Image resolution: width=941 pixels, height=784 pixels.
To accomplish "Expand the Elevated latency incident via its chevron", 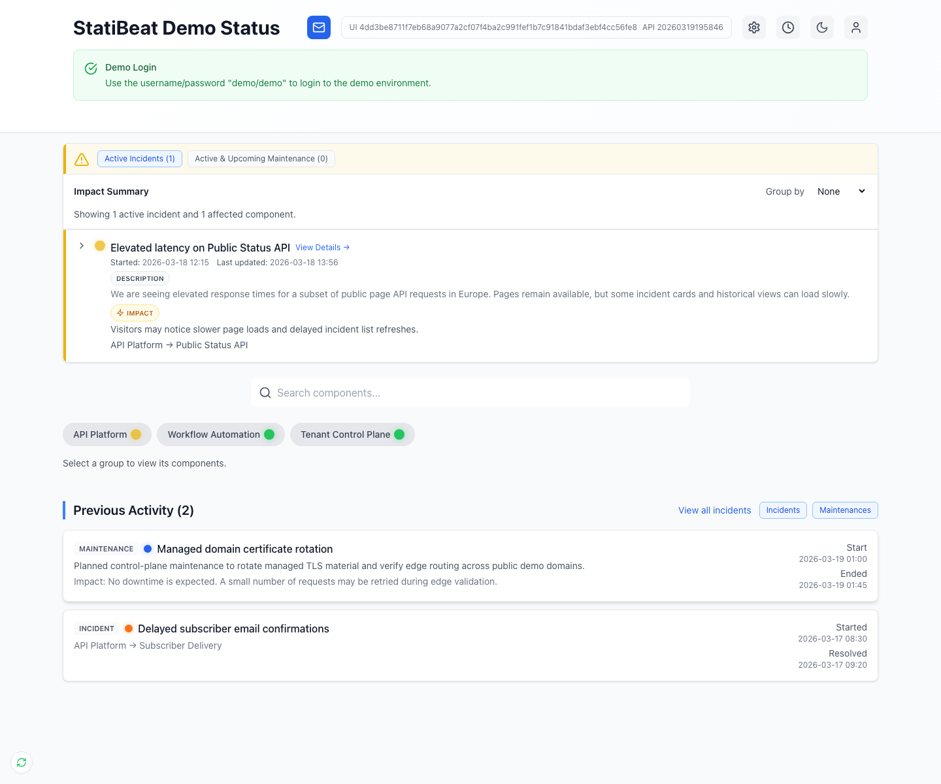I will [x=81, y=246].
